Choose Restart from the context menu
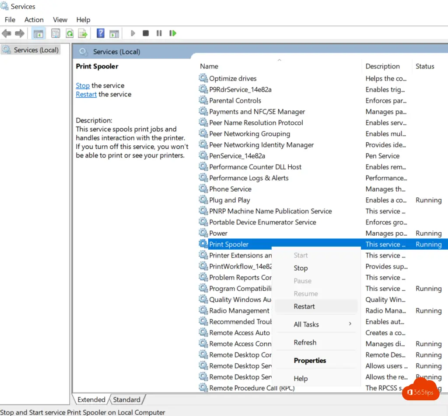The image size is (448, 416). [x=304, y=306]
